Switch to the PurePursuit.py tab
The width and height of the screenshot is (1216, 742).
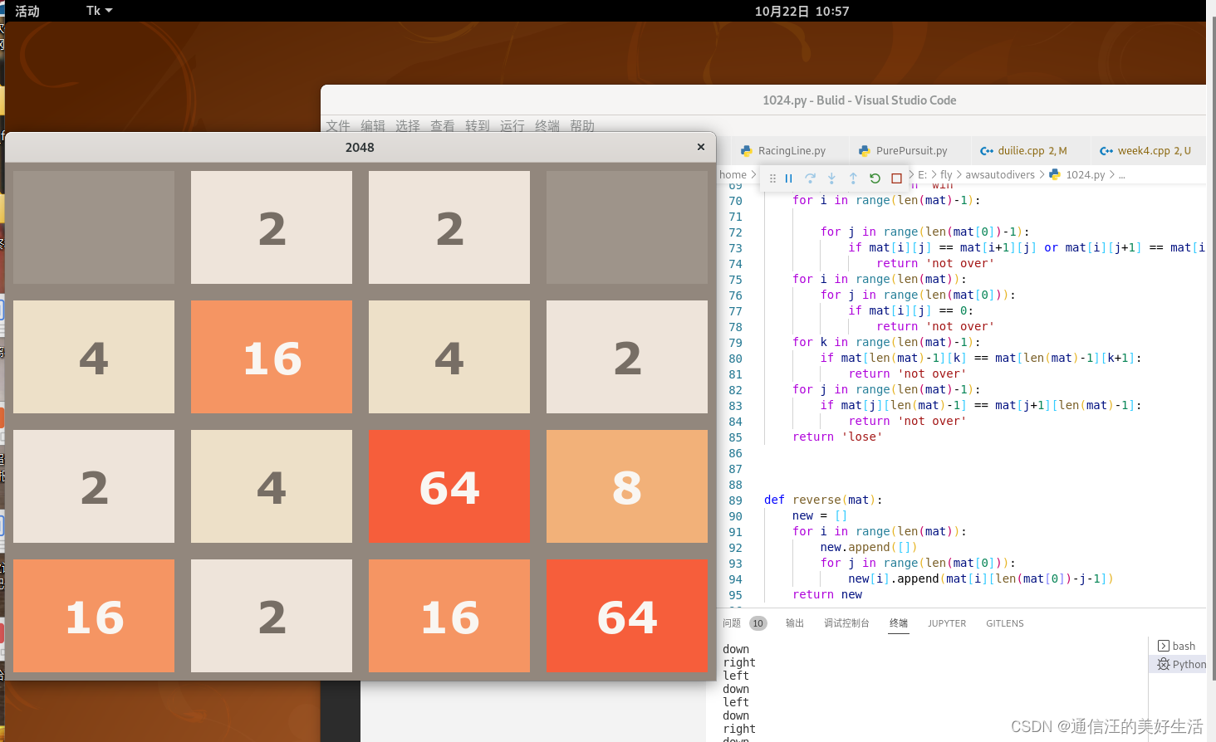[910, 150]
